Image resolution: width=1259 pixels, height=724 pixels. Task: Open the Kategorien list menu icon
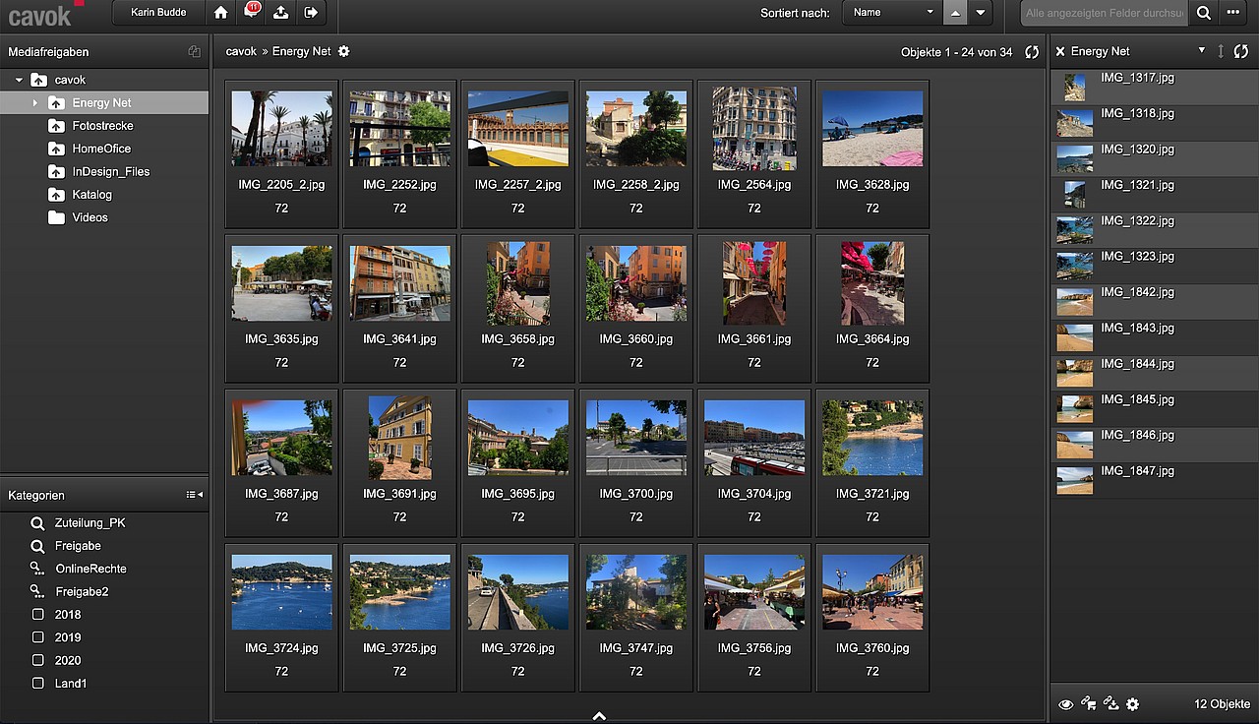pos(195,495)
